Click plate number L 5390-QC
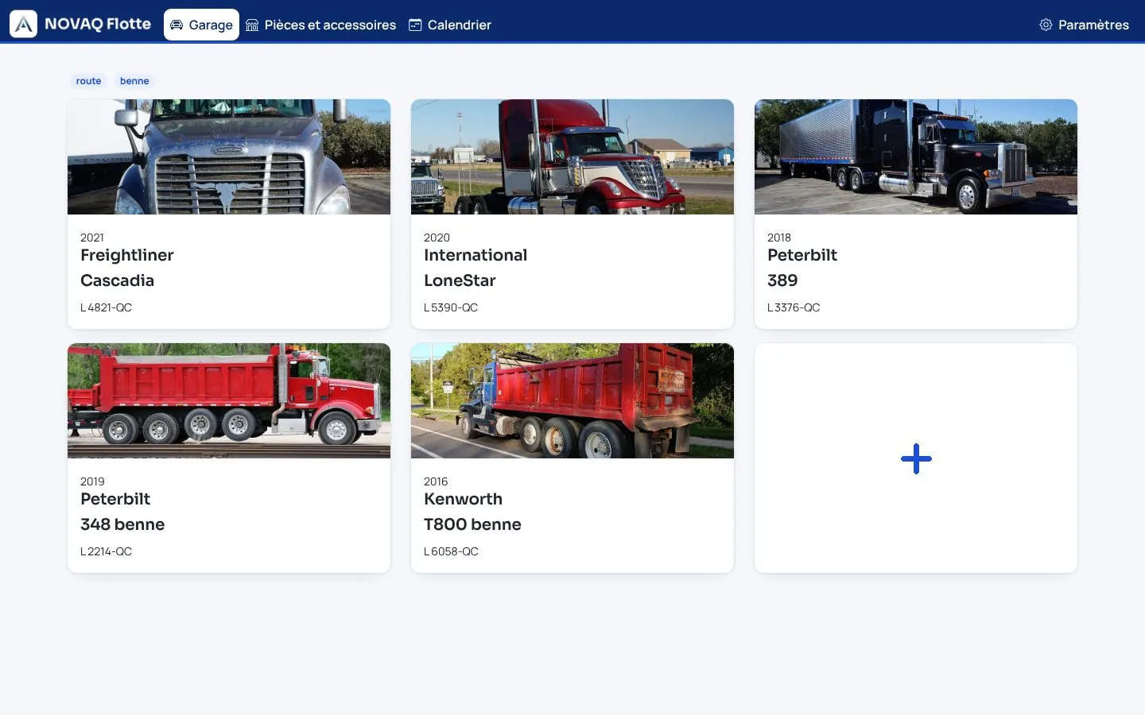This screenshot has width=1145, height=715. pyautogui.click(x=451, y=307)
